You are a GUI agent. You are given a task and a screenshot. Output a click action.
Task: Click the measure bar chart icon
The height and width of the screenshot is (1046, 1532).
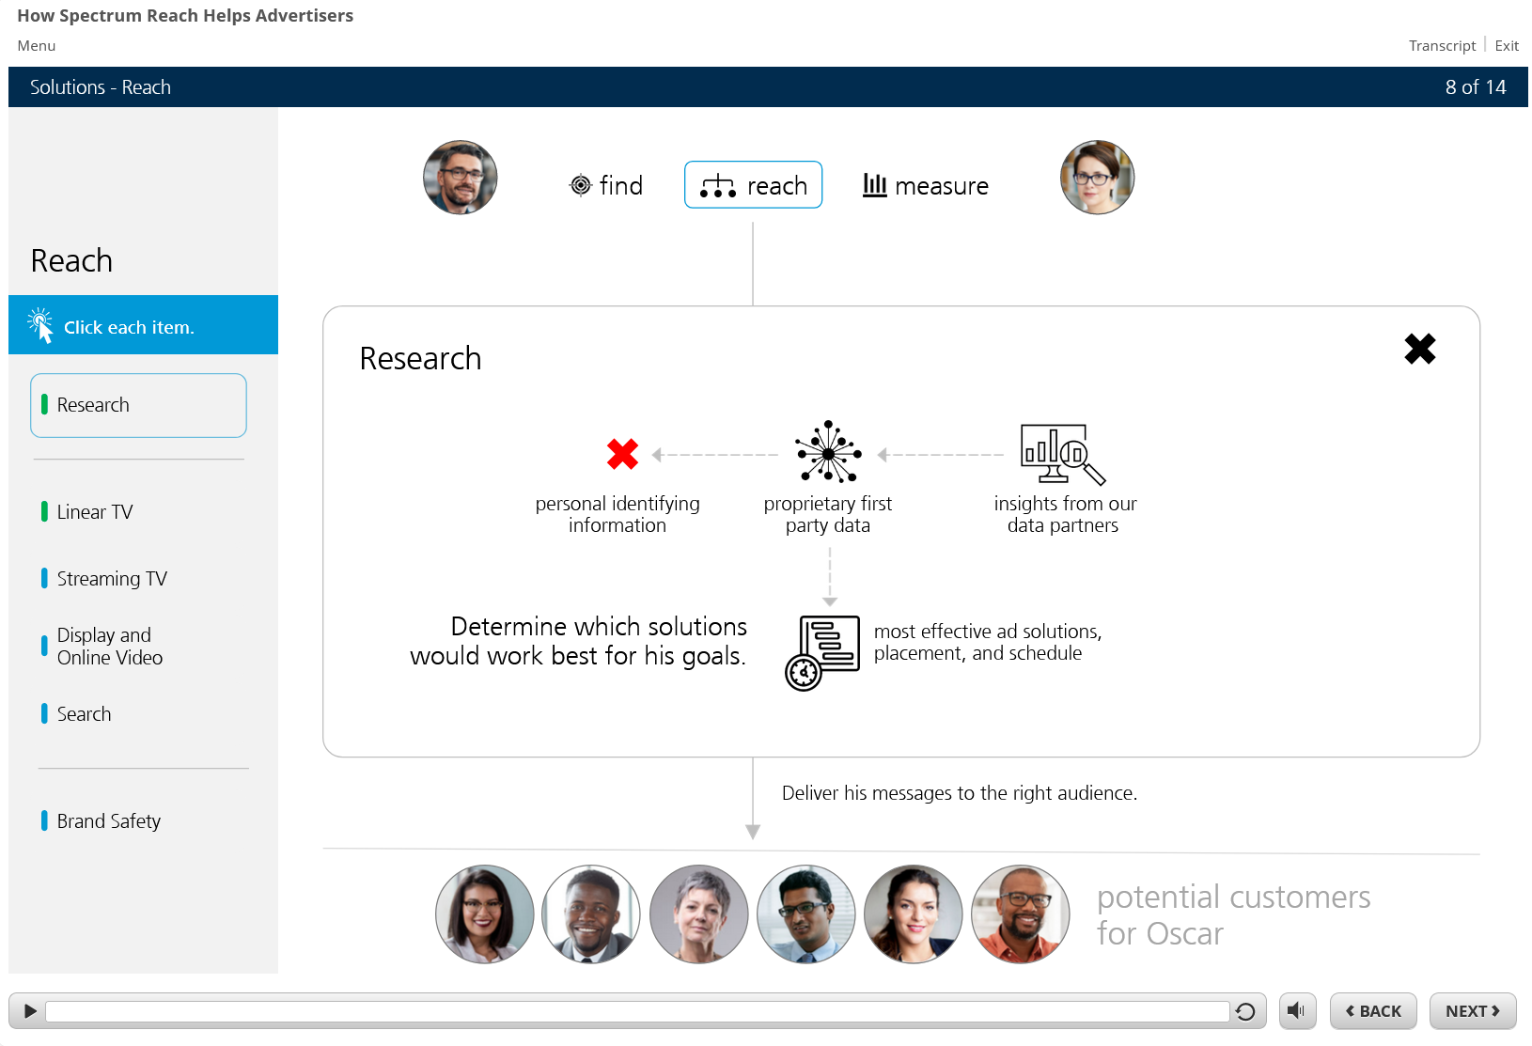875,184
